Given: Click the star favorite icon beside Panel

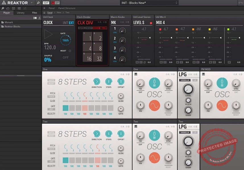Looking at the screenshot, I should click(44, 8).
